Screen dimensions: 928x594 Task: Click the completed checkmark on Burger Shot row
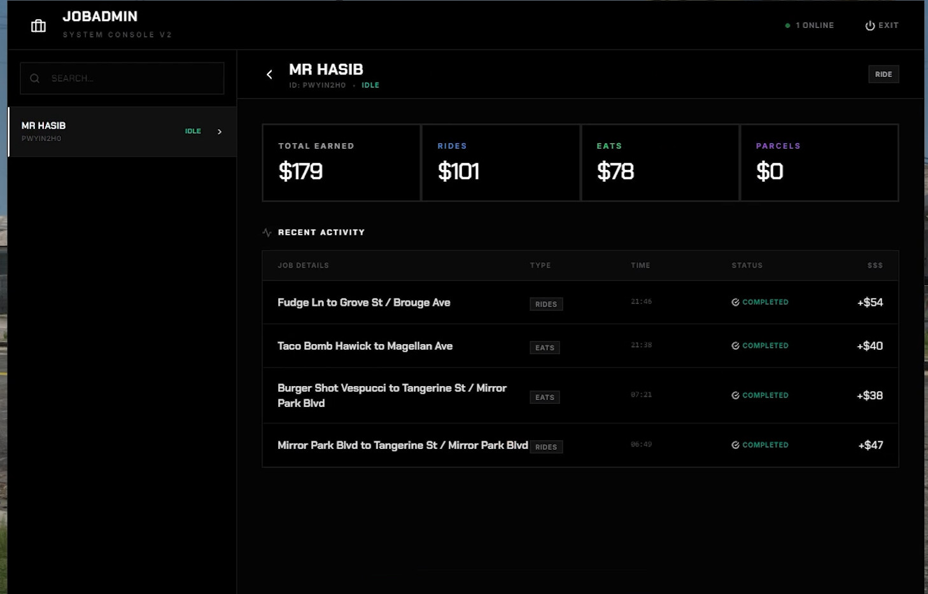(x=735, y=396)
